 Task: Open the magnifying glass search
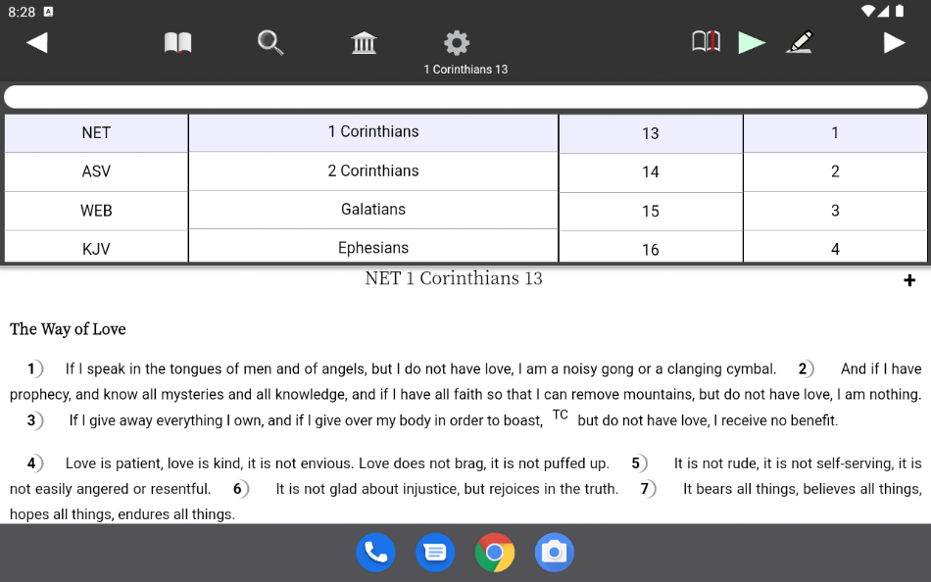270,42
